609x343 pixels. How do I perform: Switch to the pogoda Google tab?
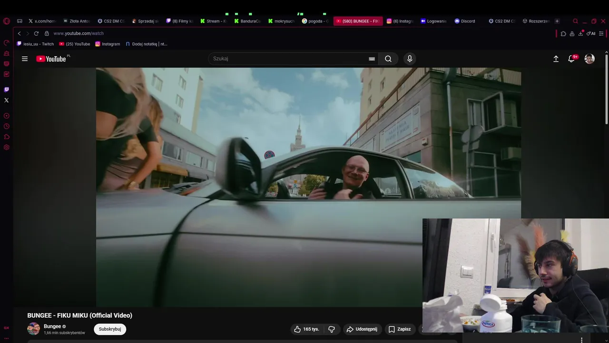[x=316, y=21]
